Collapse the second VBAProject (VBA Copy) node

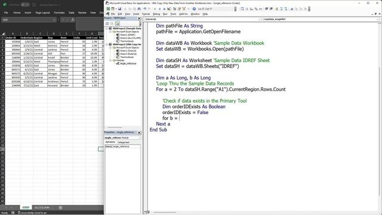[106, 44]
